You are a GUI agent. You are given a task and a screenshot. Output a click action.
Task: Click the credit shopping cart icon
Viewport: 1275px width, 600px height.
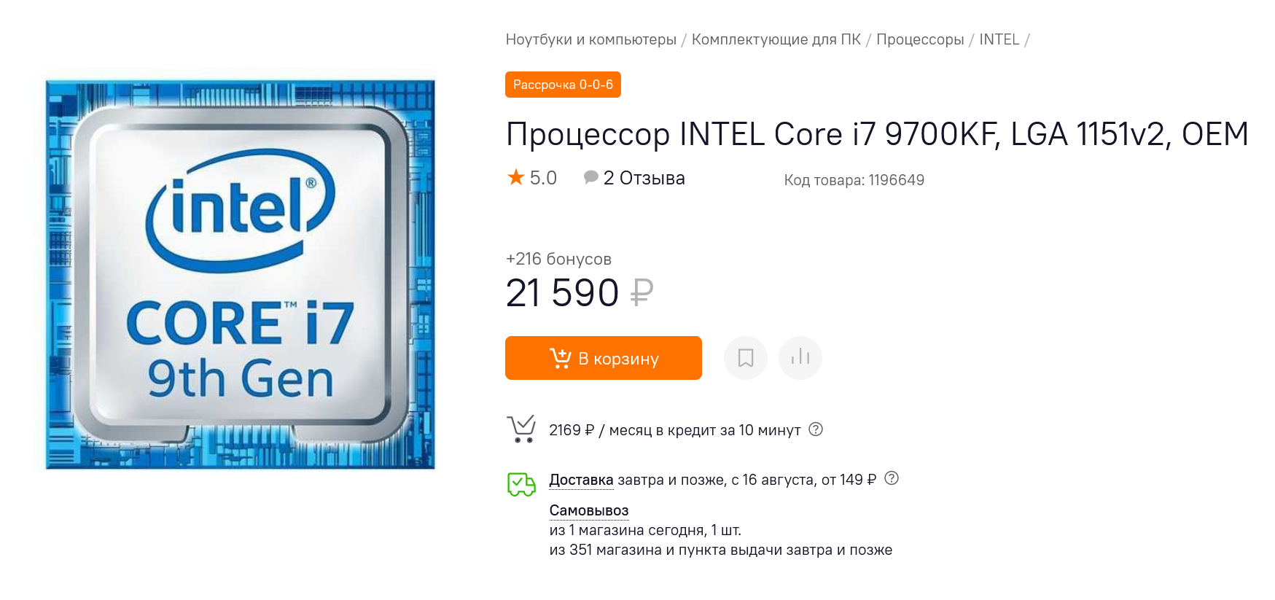tap(521, 429)
